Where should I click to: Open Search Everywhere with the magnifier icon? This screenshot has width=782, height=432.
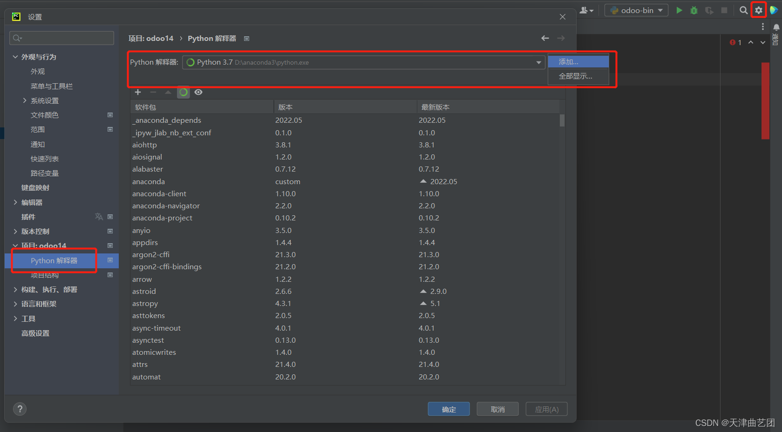pos(743,10)
